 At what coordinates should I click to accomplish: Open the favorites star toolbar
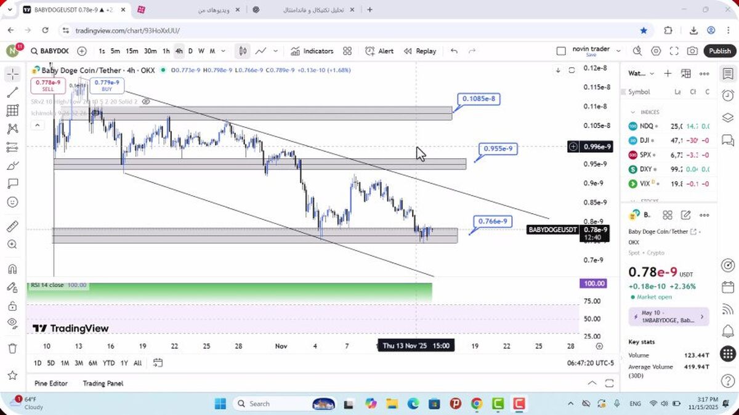point(12,375)
